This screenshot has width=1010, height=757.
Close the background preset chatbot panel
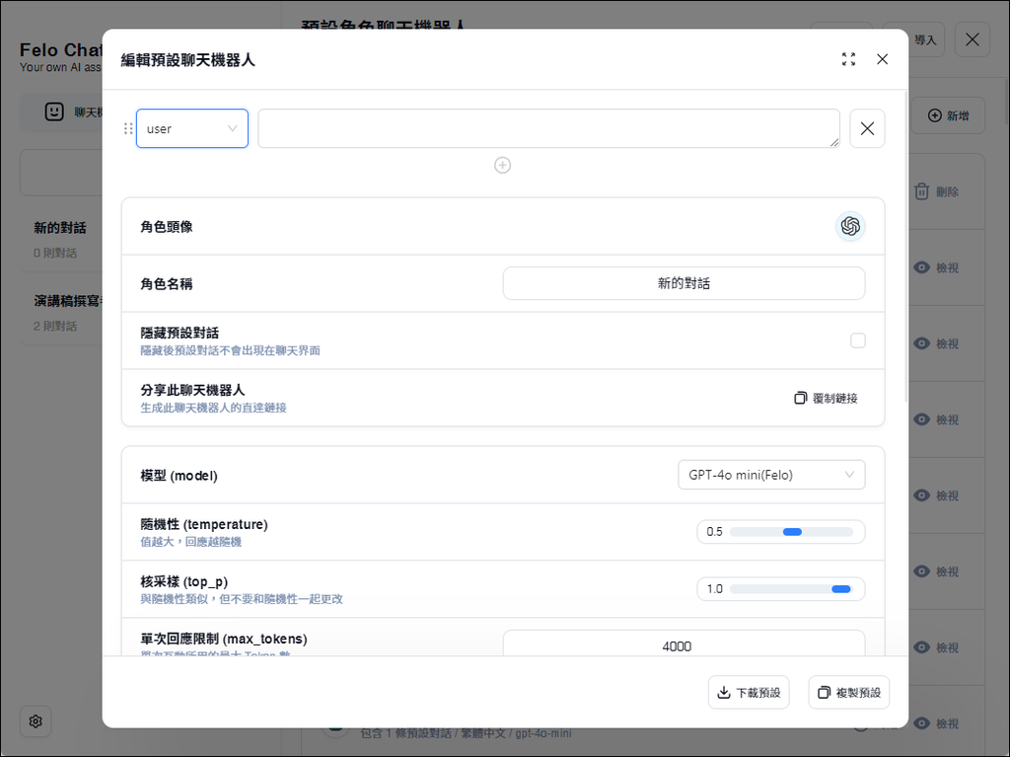coord(972,39)
